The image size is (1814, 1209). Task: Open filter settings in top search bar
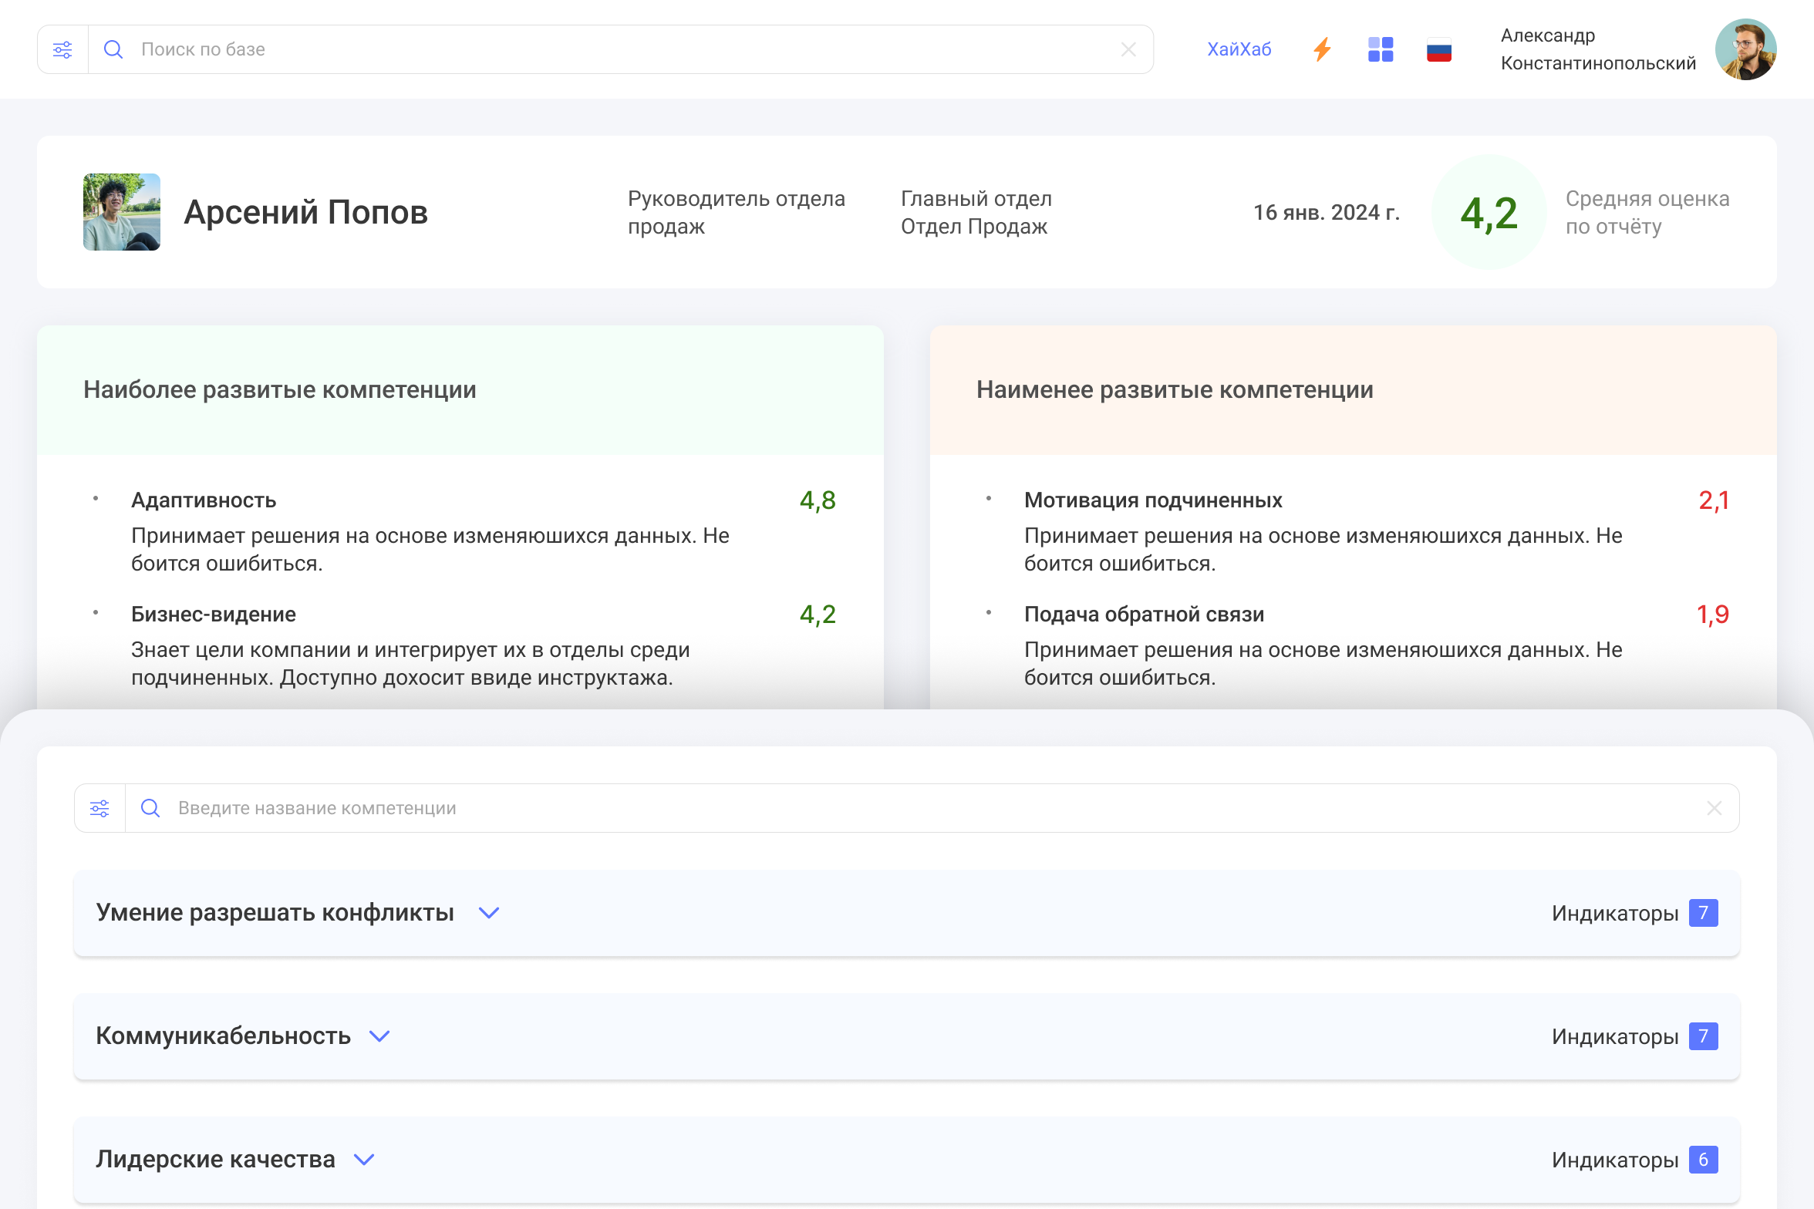[x=62, y=49]
